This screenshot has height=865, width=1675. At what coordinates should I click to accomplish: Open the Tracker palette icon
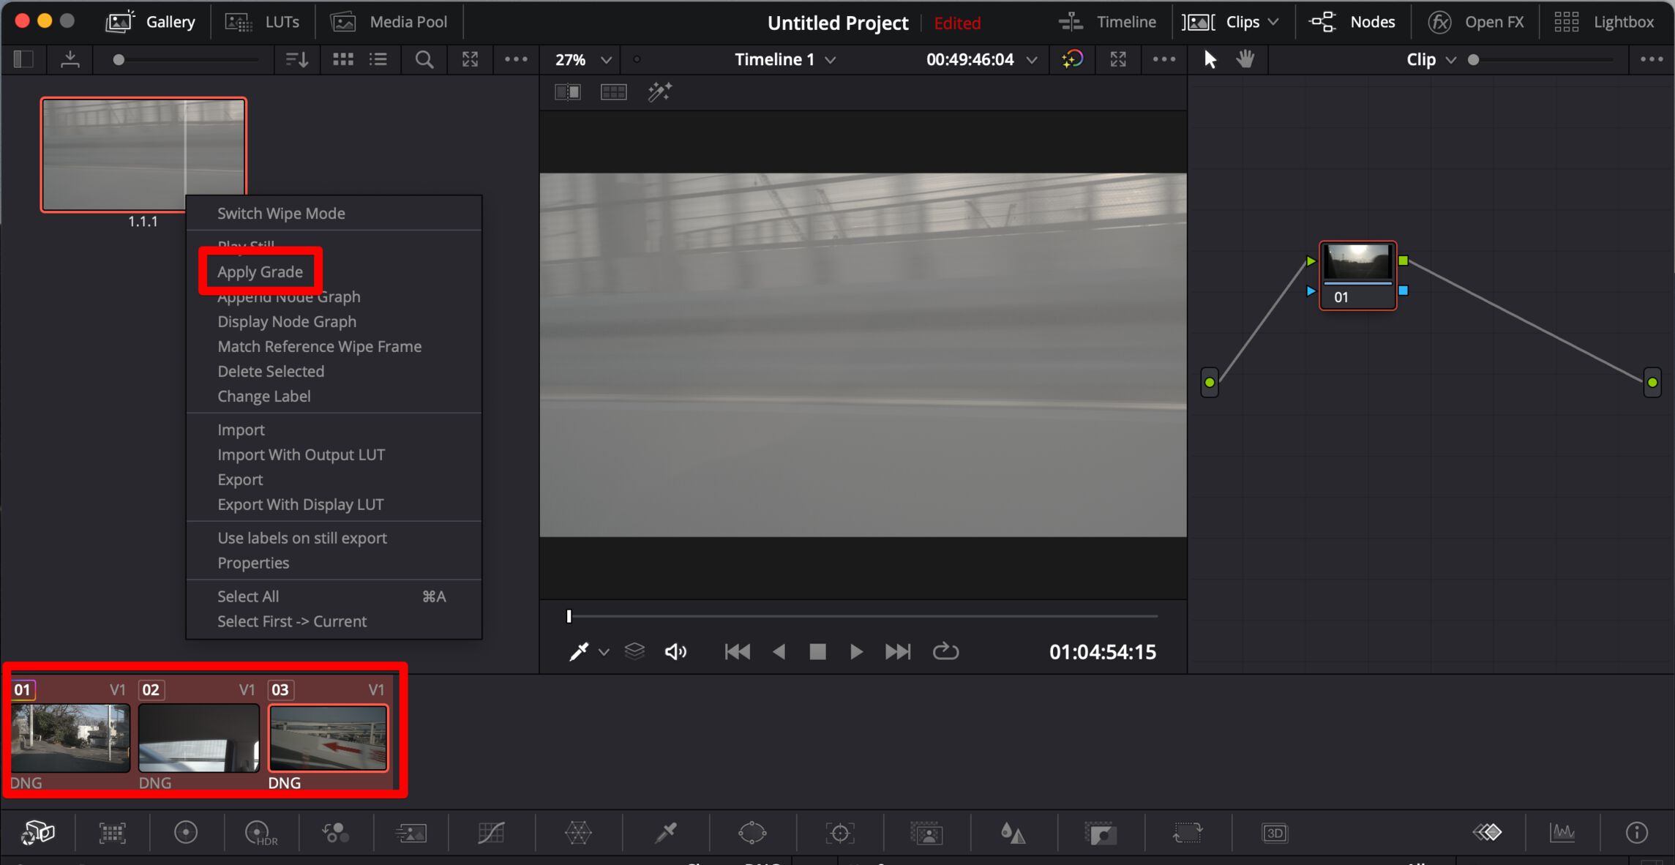[x=839, y=832]
